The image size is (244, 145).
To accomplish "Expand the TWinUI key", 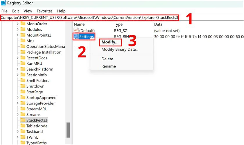I will (18, 137).
